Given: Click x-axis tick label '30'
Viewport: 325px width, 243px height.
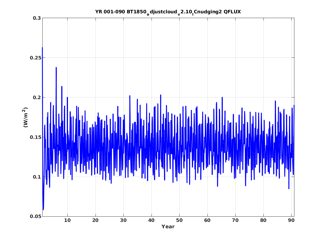Looking at the screenshot, I should click(123, 221).
